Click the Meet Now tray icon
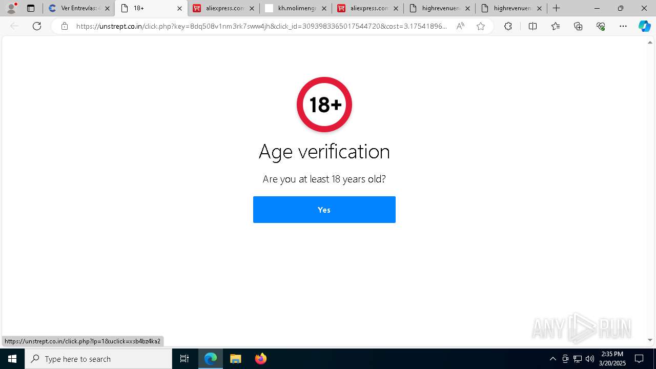 565,359
